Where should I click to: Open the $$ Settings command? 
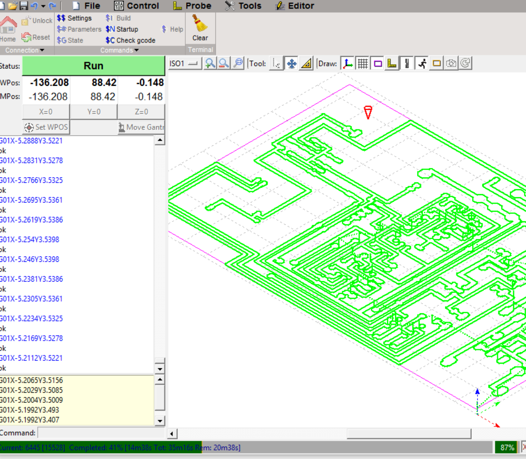(x=75, y=18)
